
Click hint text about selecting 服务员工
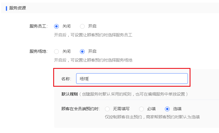click(93, 35)
